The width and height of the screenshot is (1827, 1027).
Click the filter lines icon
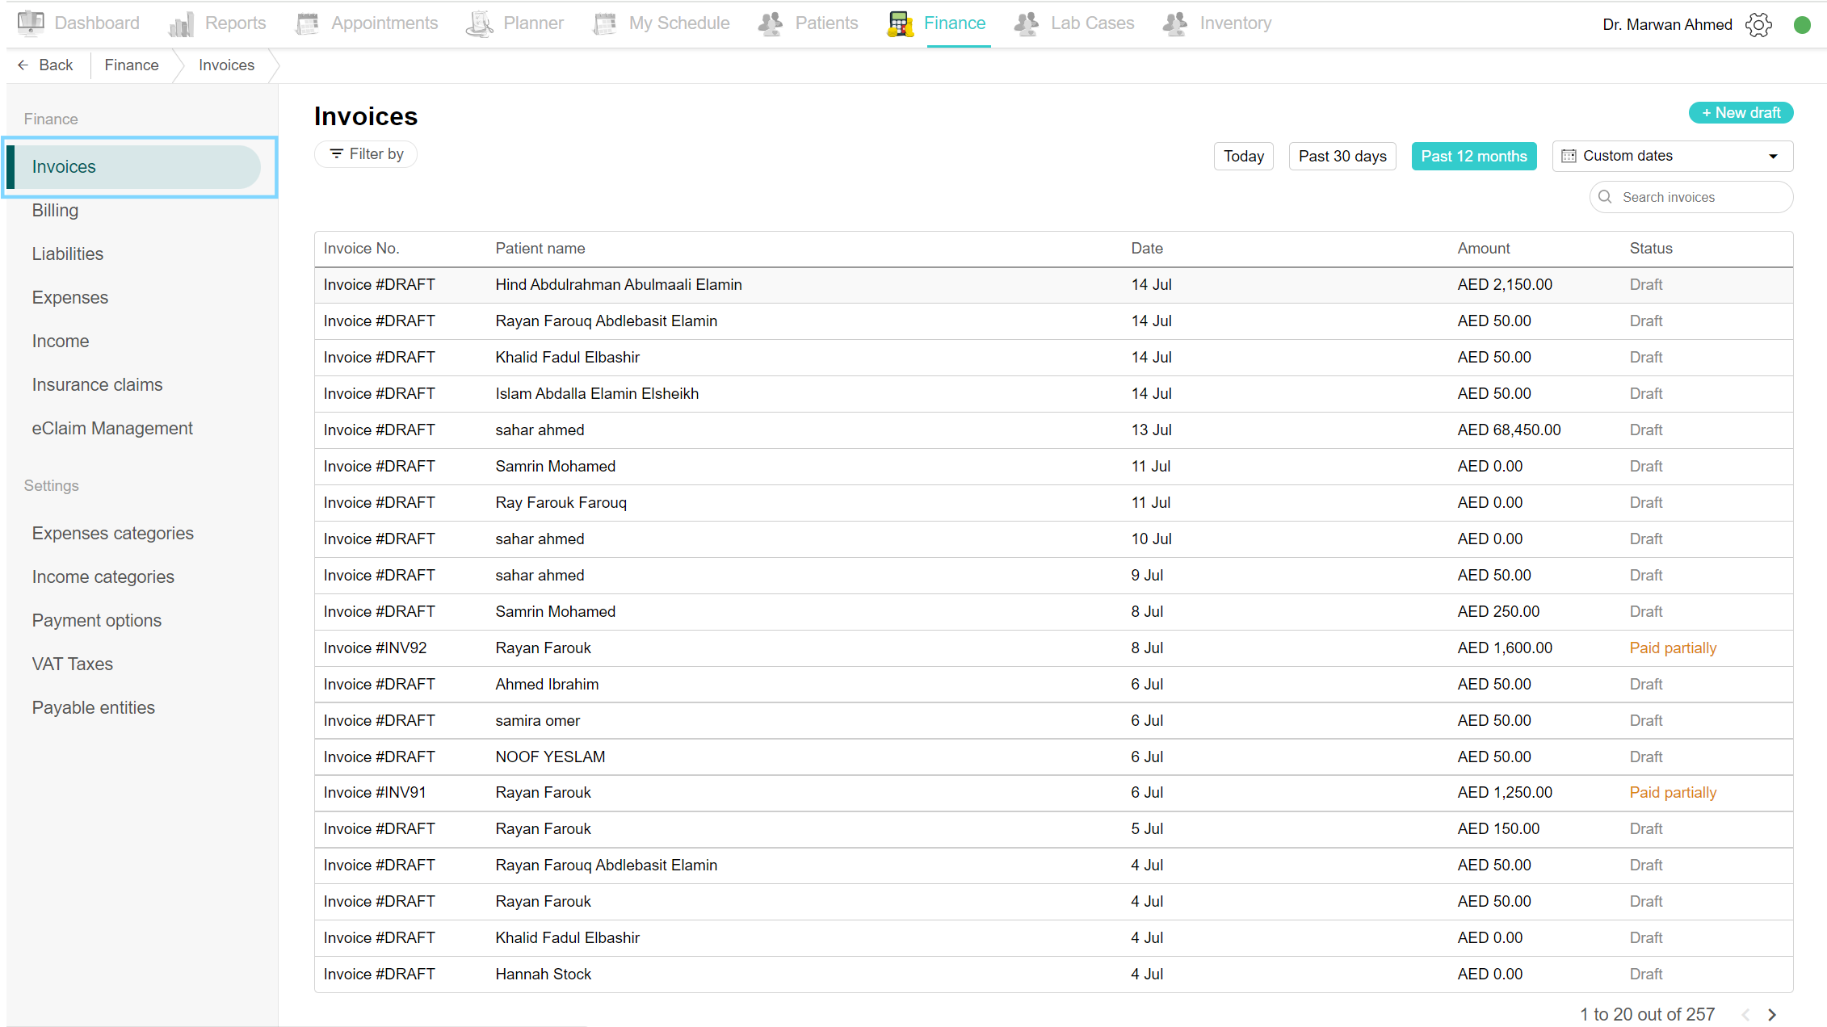coord(336,153)
